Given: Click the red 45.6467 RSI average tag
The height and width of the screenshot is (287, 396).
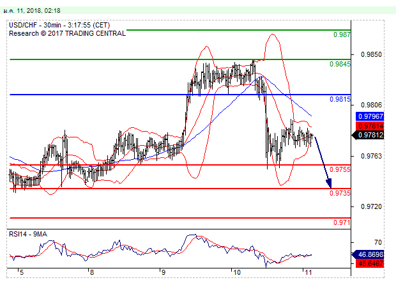Looking at the screenshot, I should [370, 263].
